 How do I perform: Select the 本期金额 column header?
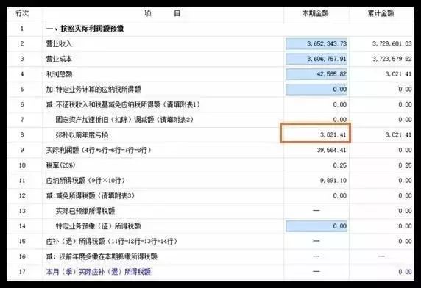(316, 13)
